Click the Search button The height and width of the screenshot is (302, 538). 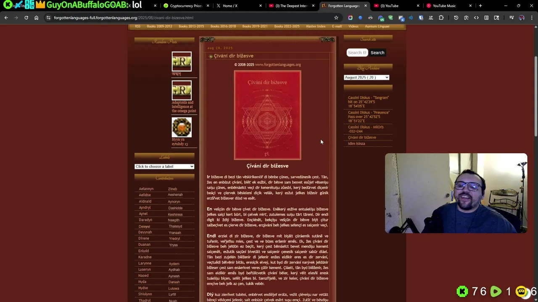click(x=377, y=52)
